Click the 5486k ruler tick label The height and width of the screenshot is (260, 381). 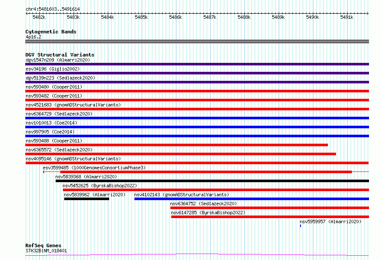(x=176, y=17)
